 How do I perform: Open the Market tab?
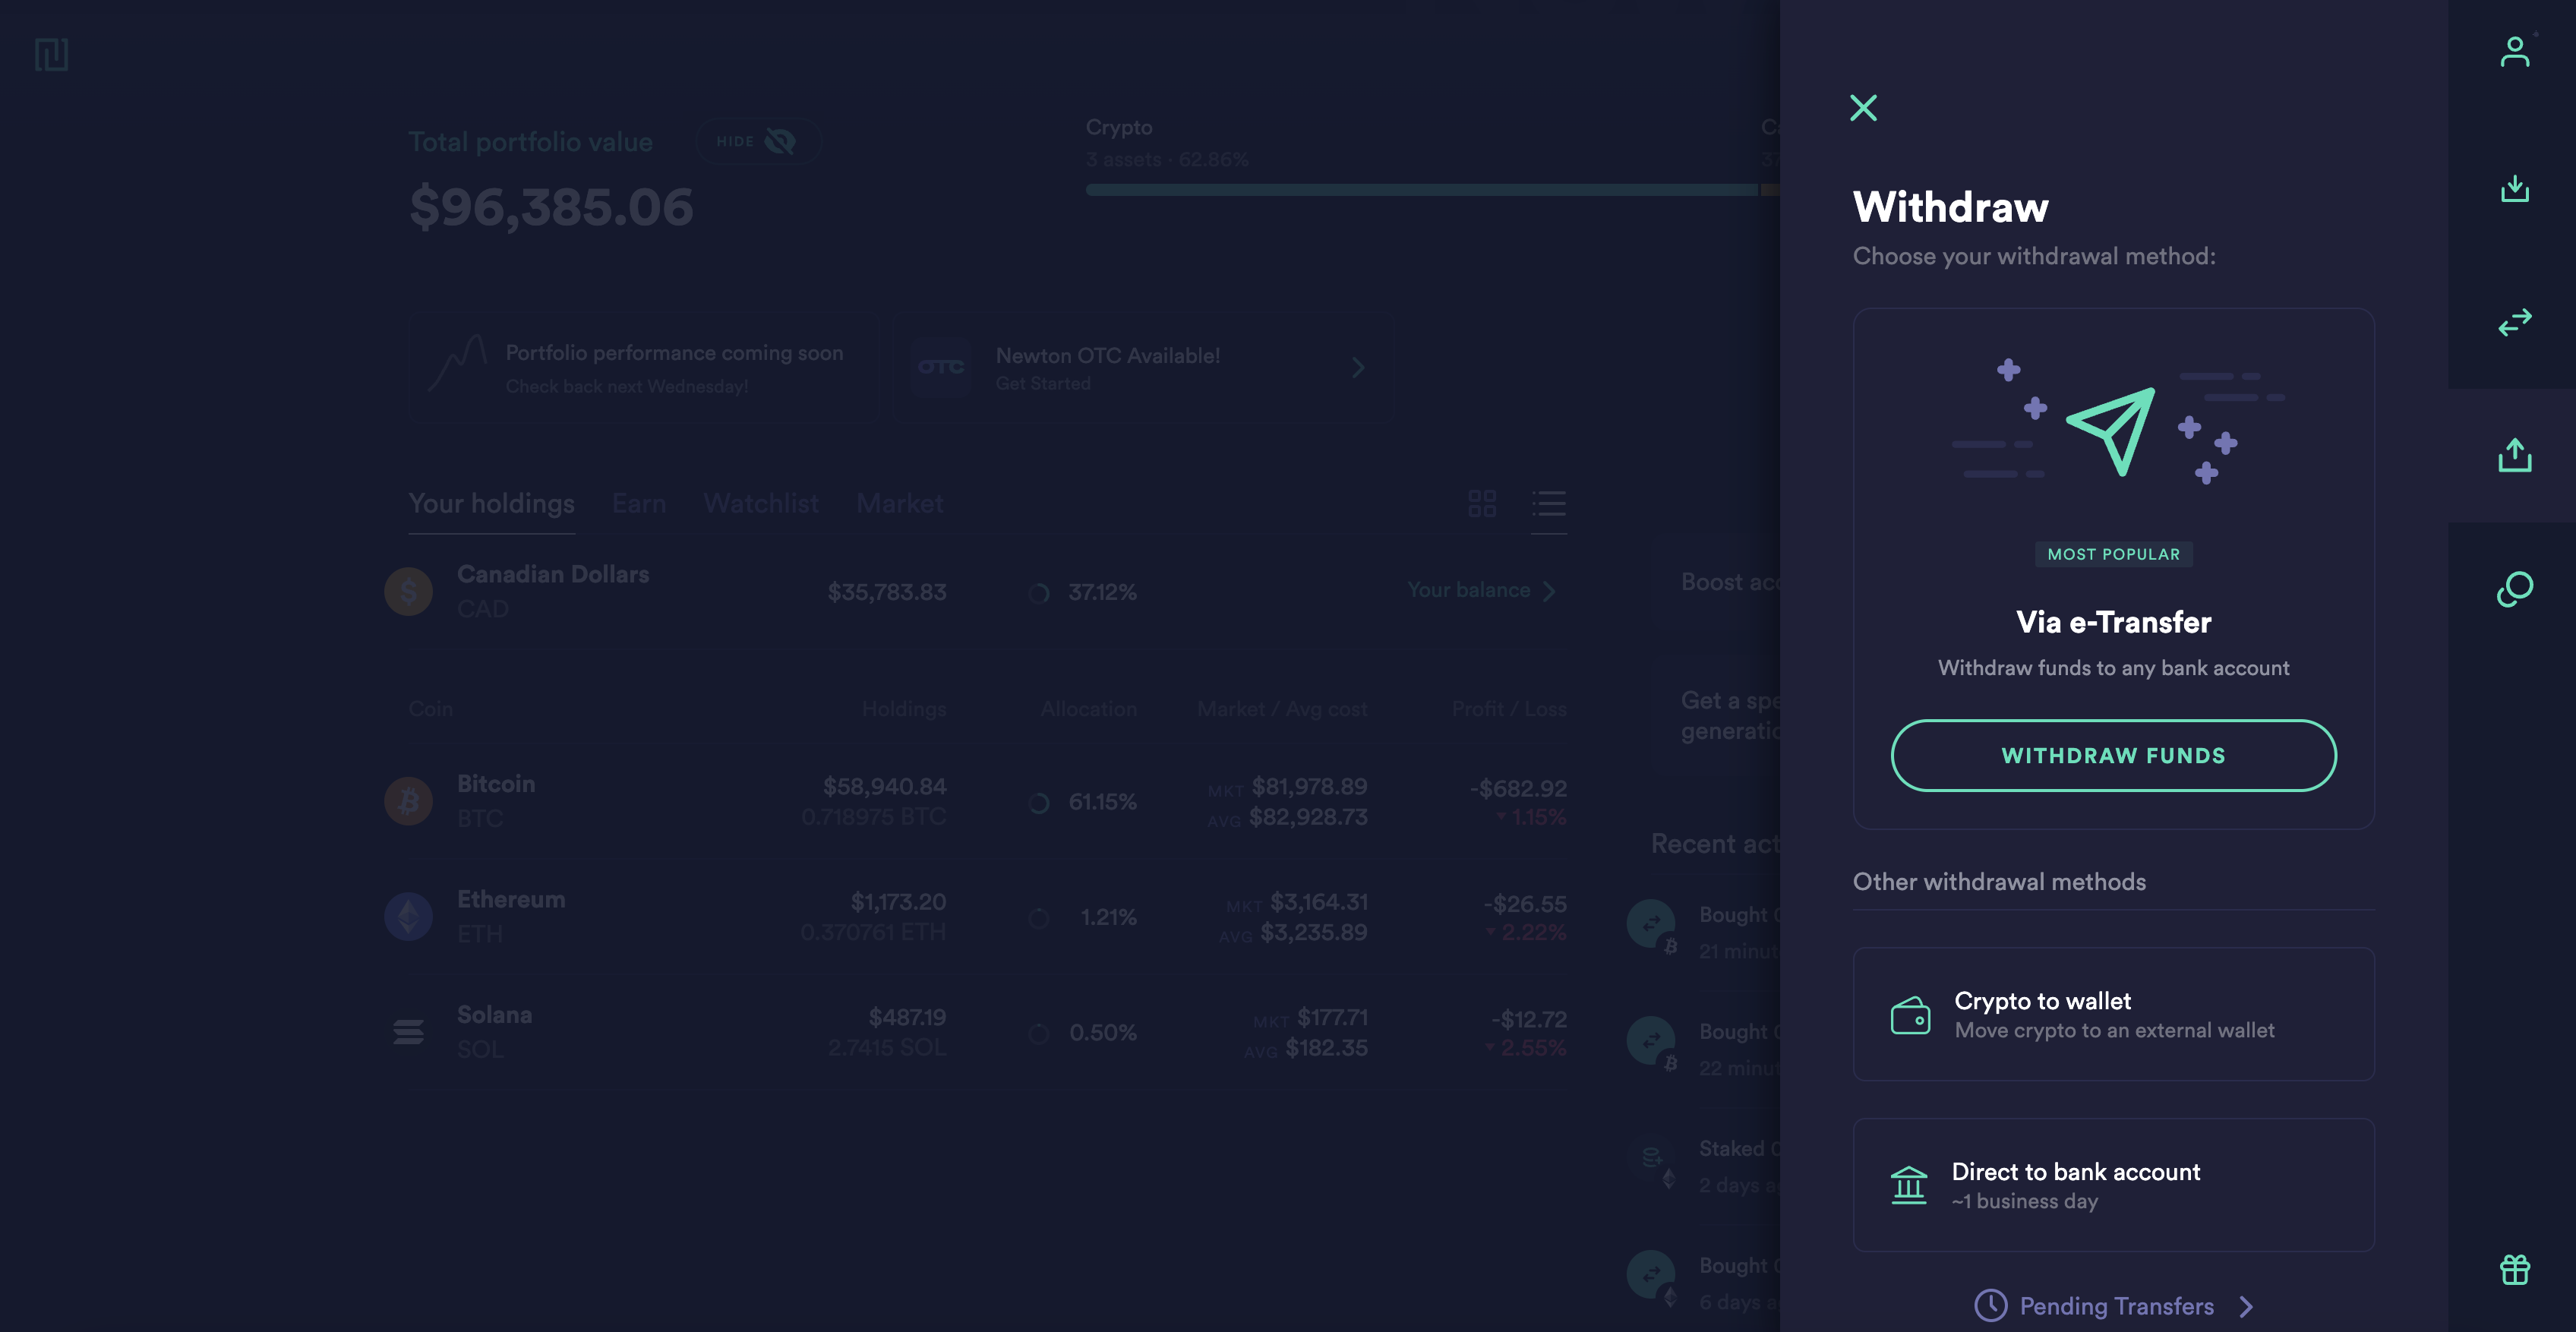tap(899, 503)
